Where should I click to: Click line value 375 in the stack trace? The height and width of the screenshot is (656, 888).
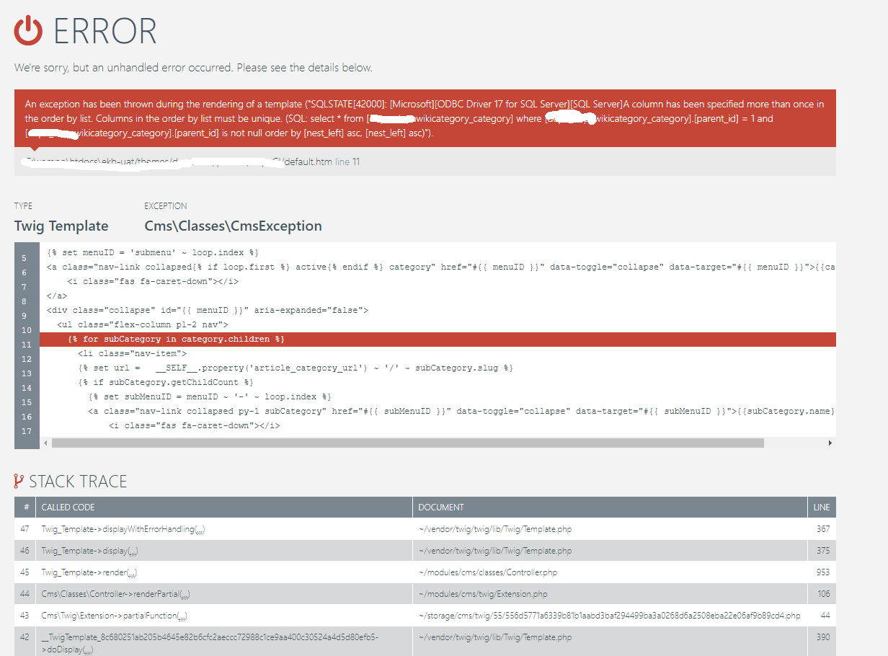[823, 551]
